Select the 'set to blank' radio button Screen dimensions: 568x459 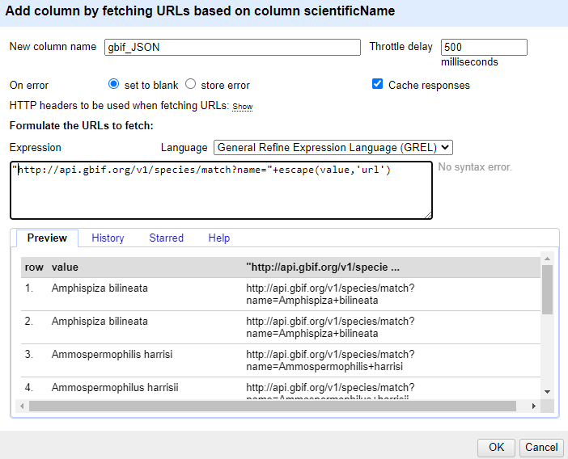(x=113, y=84)
